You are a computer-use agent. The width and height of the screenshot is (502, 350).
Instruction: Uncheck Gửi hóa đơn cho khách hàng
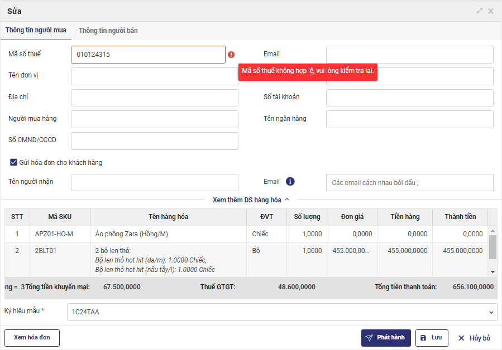click(13, 163)
